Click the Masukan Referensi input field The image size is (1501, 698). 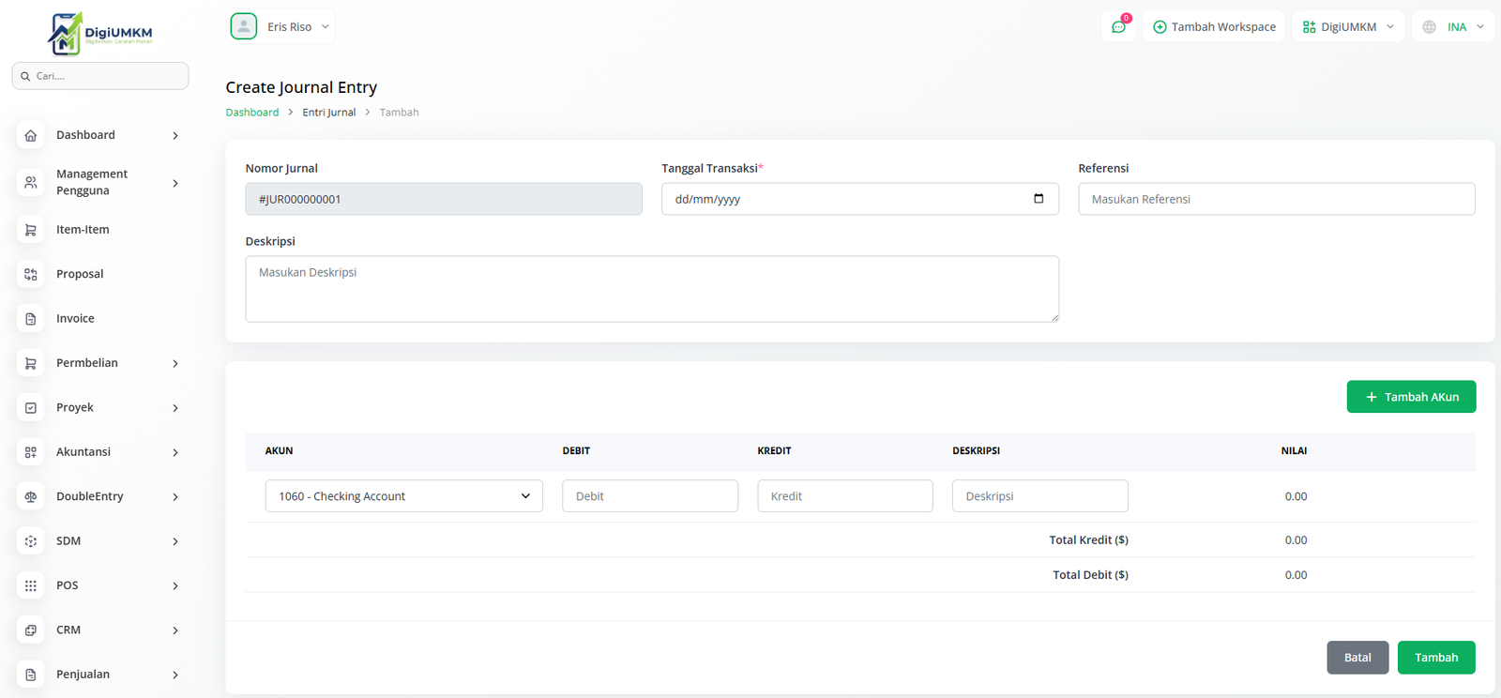tap(1276, 199)
